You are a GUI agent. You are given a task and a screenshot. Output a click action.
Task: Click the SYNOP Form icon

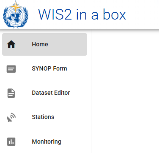coord(11,69)
